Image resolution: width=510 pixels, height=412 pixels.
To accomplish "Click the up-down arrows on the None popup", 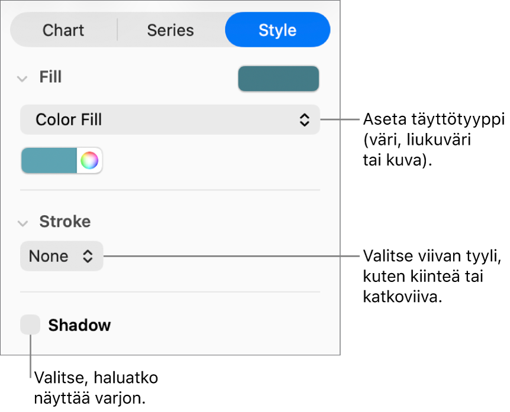I will pos(88,257).
